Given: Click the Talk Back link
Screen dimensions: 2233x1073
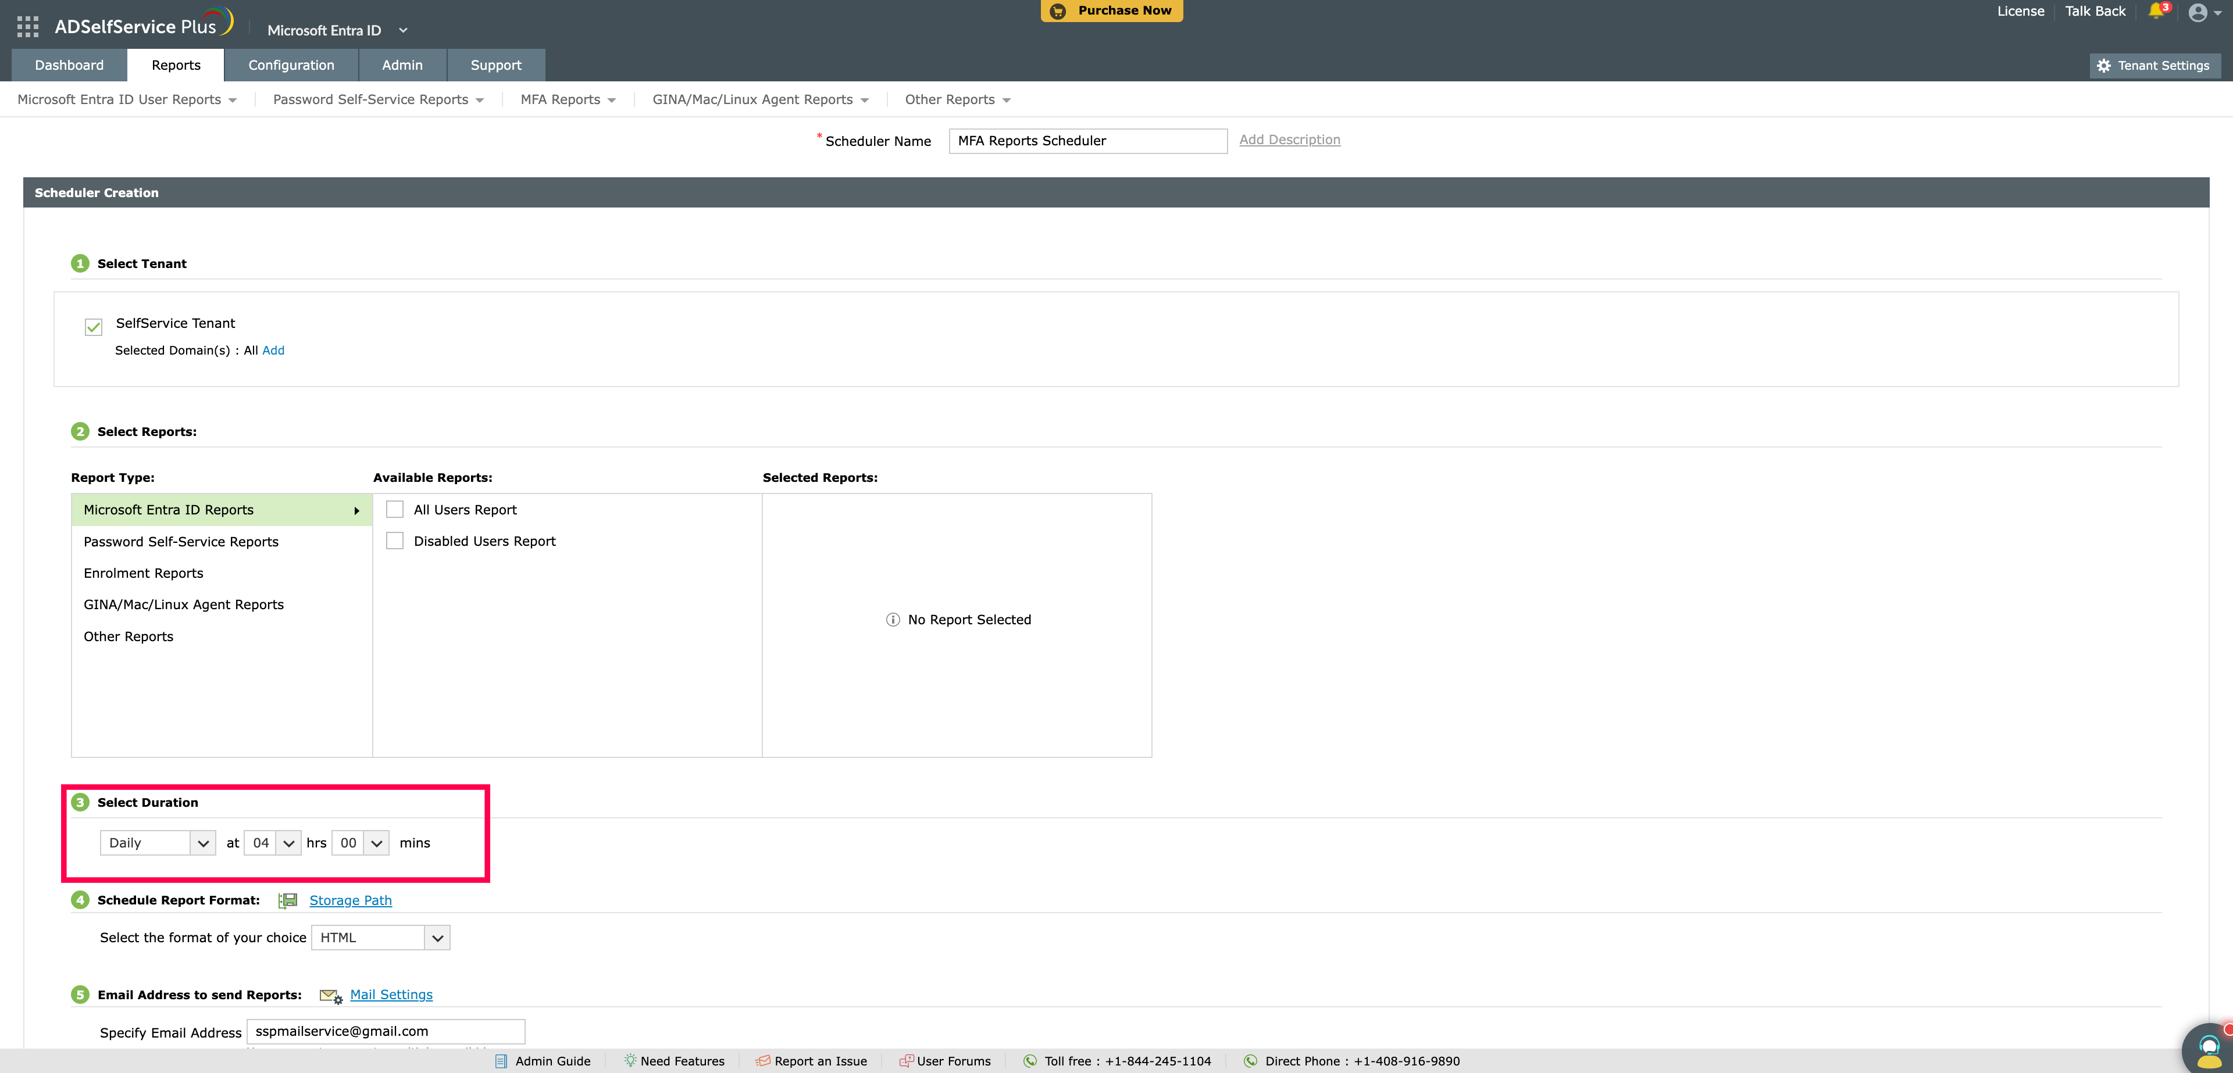Looking at the screenshot, I should [2095, 11].
